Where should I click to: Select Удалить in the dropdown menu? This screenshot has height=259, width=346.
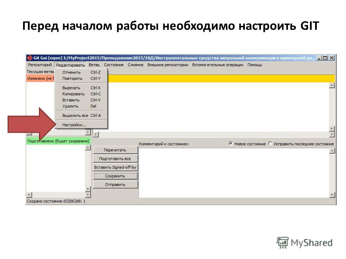point(81,106)
